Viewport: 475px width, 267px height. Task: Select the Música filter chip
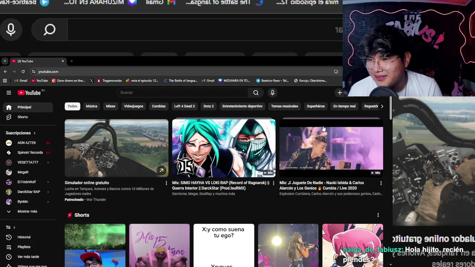coord(91,106)
